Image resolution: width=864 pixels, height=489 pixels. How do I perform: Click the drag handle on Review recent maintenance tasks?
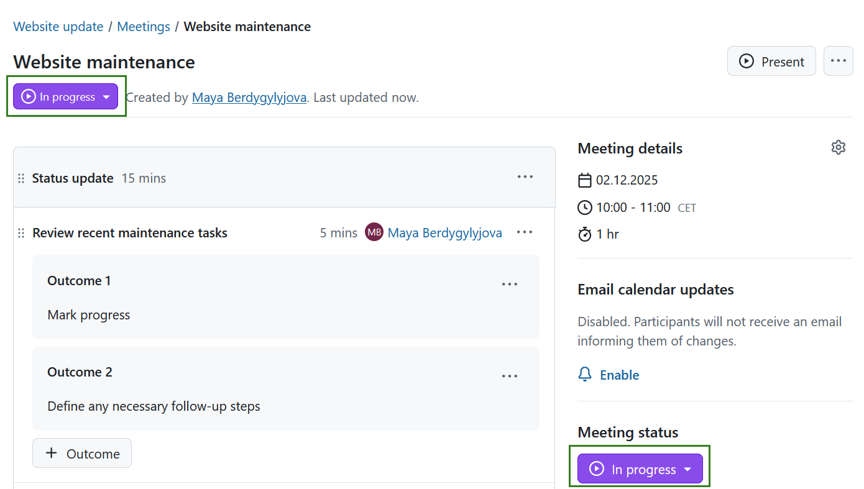click(21, 232)
